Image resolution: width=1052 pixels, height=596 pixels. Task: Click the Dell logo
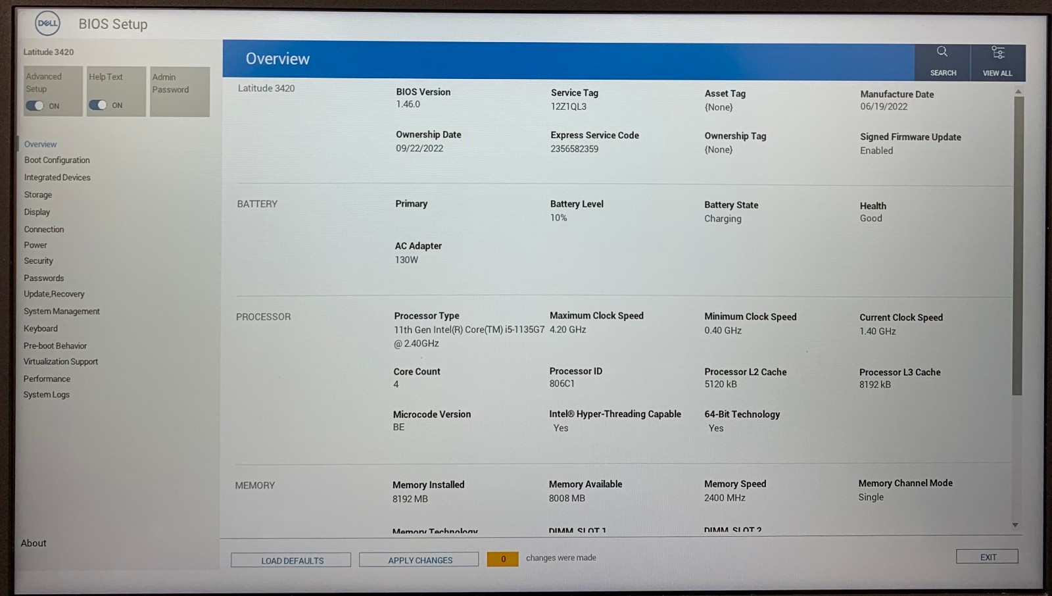coord(47,24)
